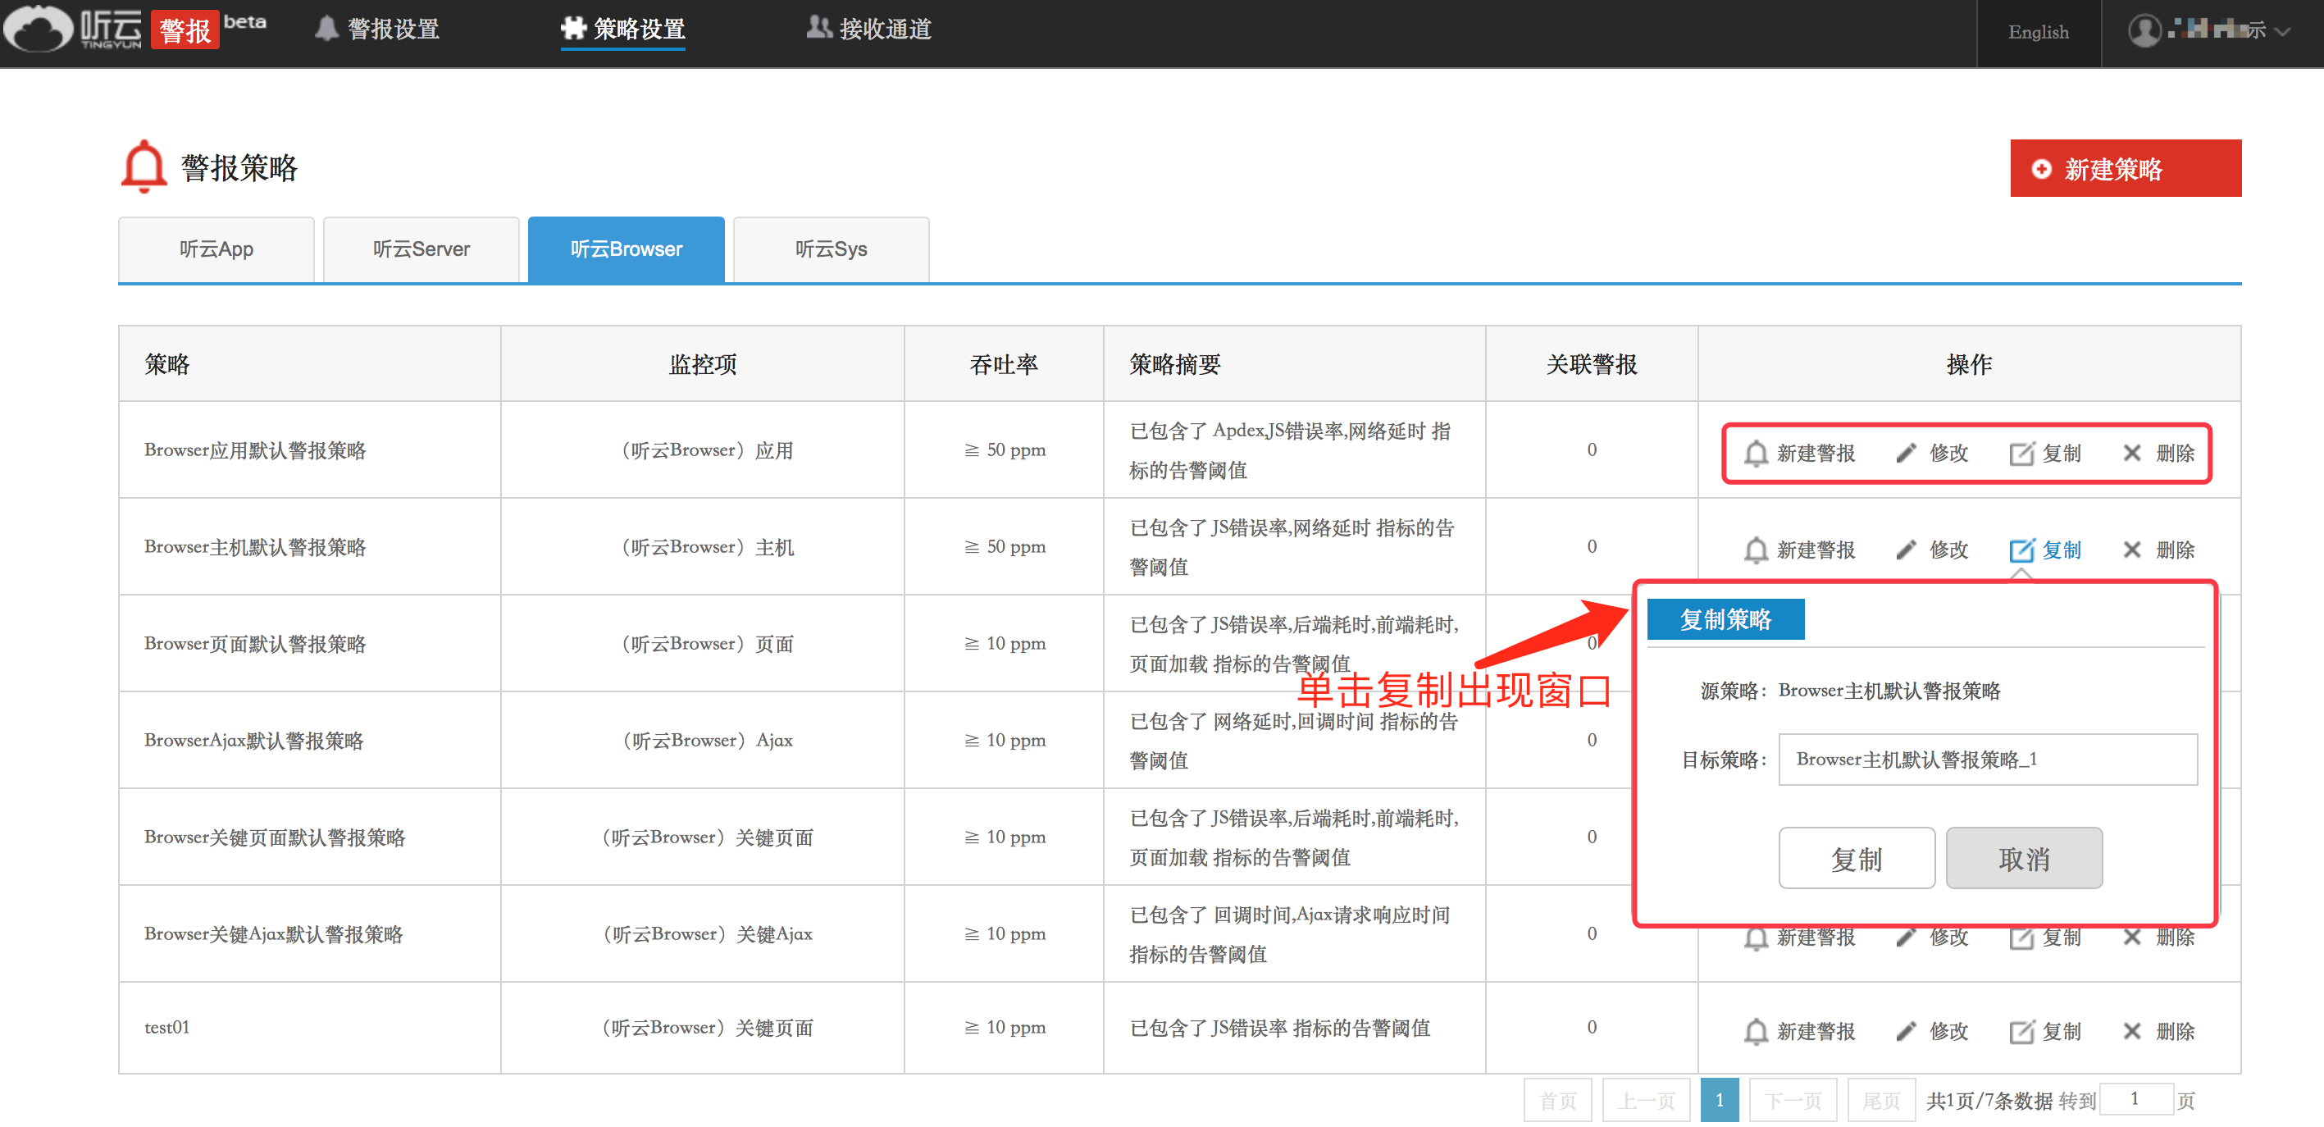2324x1127 pixels.
Task: Expand the user account dropdown
Action: [2282, 32]
